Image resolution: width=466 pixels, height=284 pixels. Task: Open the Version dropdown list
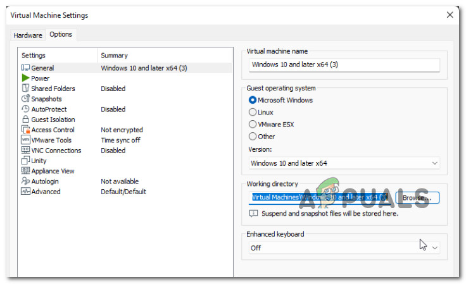(344, 163)
